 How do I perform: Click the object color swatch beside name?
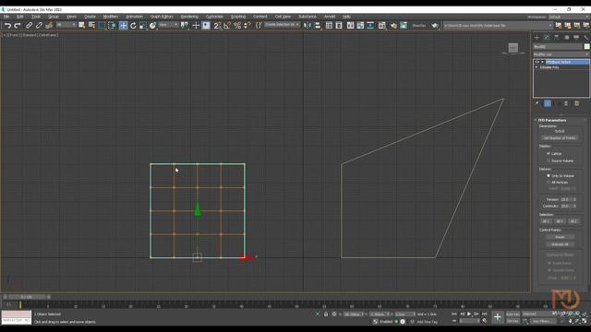587,47
